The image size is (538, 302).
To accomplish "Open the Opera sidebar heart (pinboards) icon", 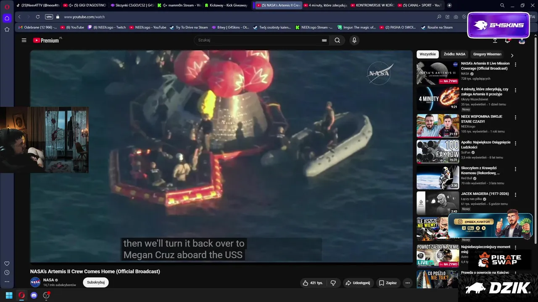I will click(x=7, y=263).
